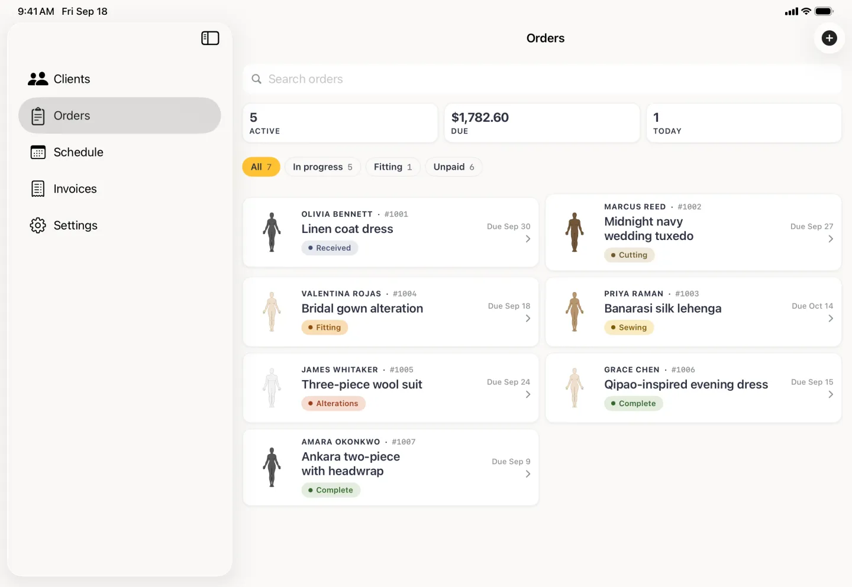The image size is (852, 587).
Task: Open Banarasi silk lehenga chevron
Action: pyautogui.click(x=831, y=319)
